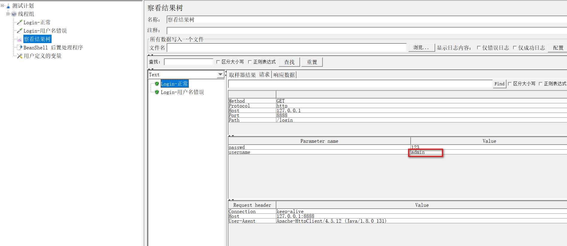Click the Apache-HttpClient User-Agent value
Image resolution: width=567 pixels, height=246 pixels.
coord(331,221)
